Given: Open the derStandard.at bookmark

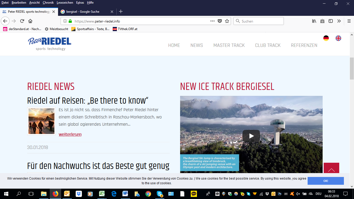Looking at the screenshot, I should pyautogui.click(x=22, y=29).
